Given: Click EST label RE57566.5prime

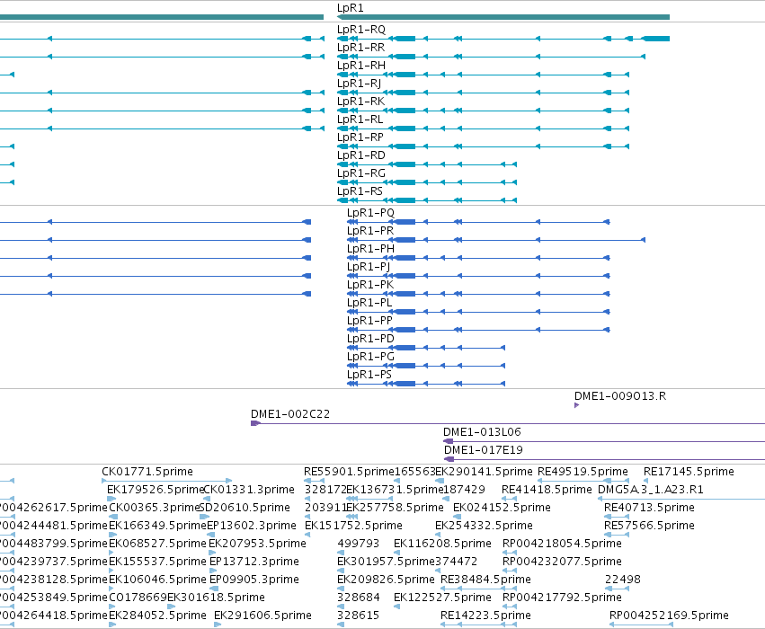Looking at the screenshot, I should (649, 526).
